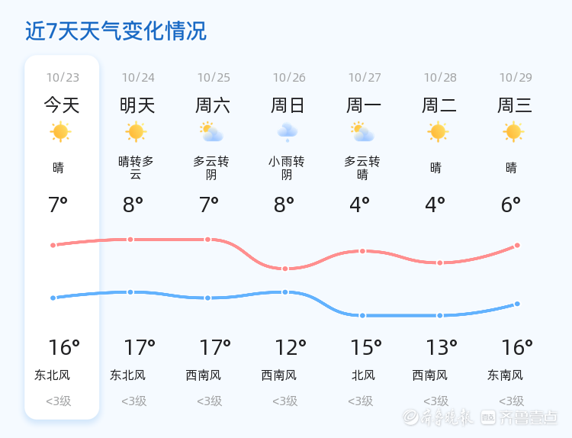
Task: Click the sun icon under 明天
Action: tap(136, 132)
